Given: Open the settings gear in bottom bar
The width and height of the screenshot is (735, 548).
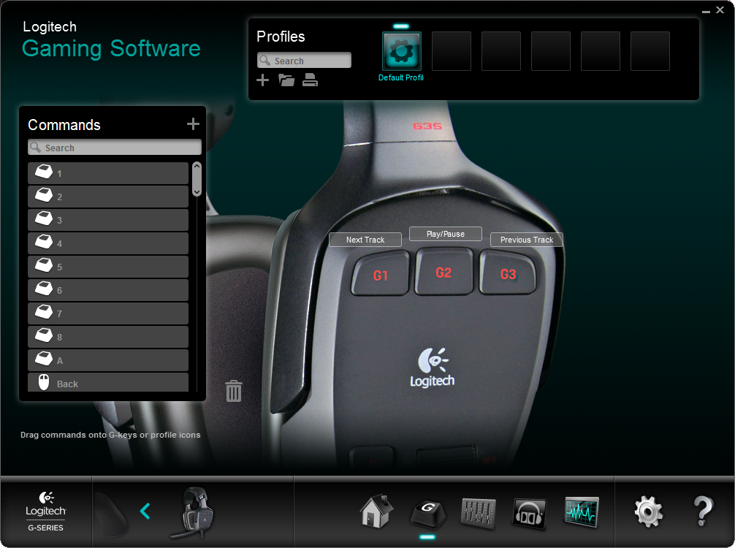Looking at the screenshot, I should click(649, 511).
